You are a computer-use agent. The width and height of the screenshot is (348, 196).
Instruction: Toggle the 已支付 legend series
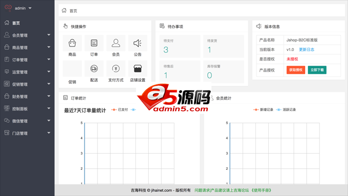point(119,109)
